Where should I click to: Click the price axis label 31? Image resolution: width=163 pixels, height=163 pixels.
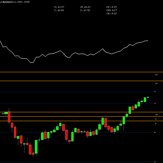[155, 162]
